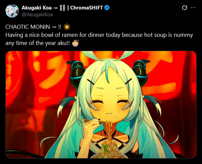Click the chopsticks holding noodles in artwork
202x164 pixels.
[x=95, y=121]
